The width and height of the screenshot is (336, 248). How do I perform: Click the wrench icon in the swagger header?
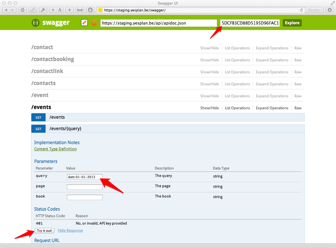pyautogui.click(x=84, y=23)
